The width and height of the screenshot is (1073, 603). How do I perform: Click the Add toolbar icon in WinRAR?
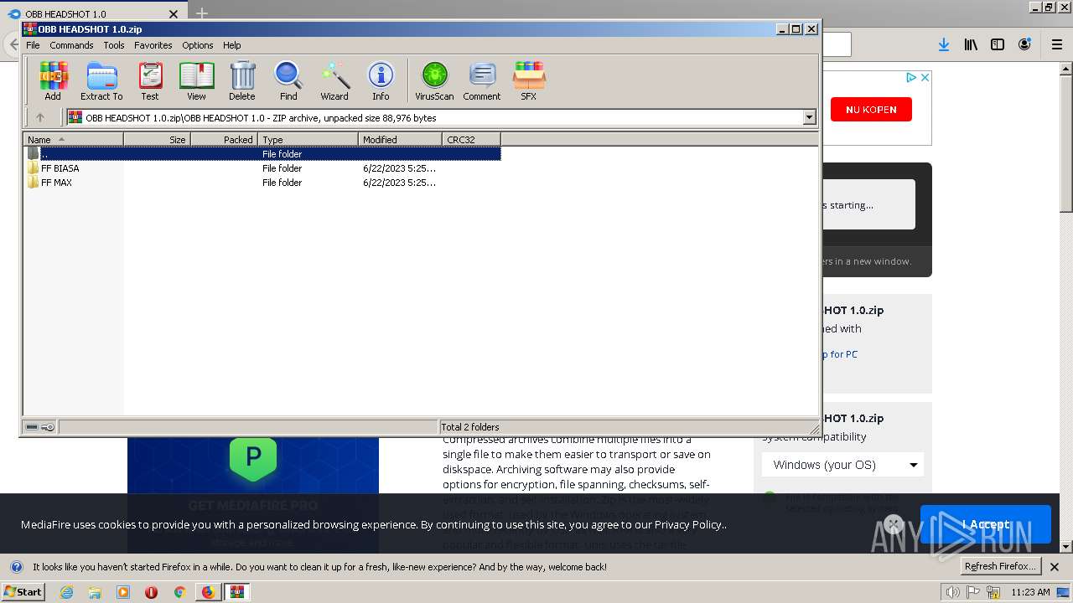pos(53,81)
